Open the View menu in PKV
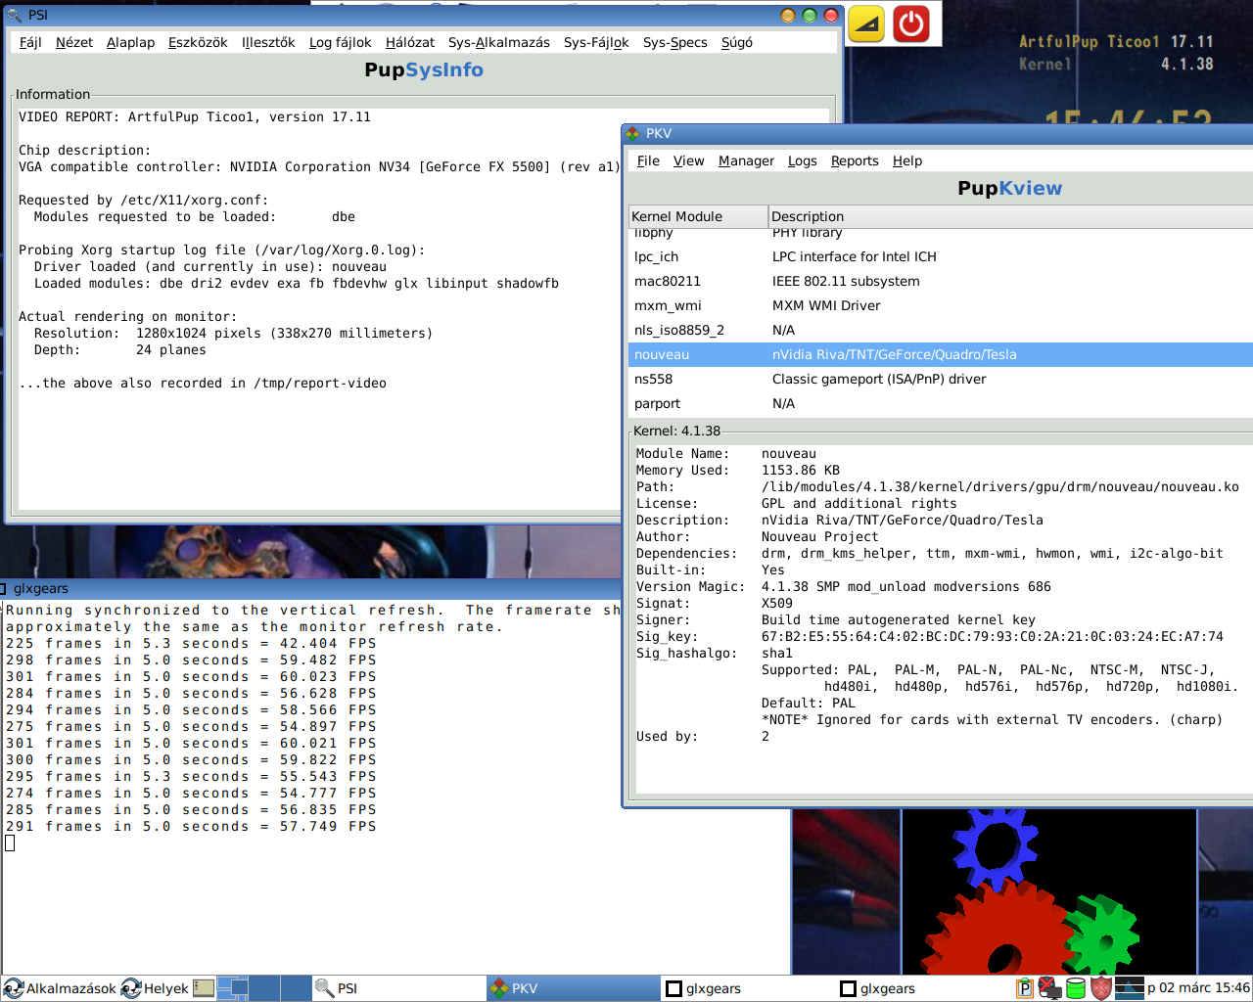The image size is (1253, 1002). point(688,160)
